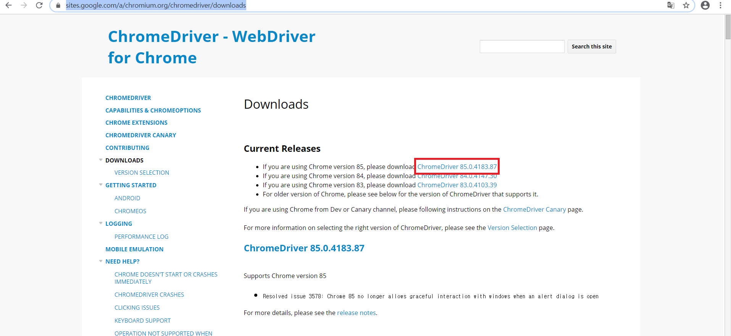Viewport: 731px width, 336px height.
Task: Open the ChromeDriver - WebDriver for Chrome title
Action: (x=211, y=47)
